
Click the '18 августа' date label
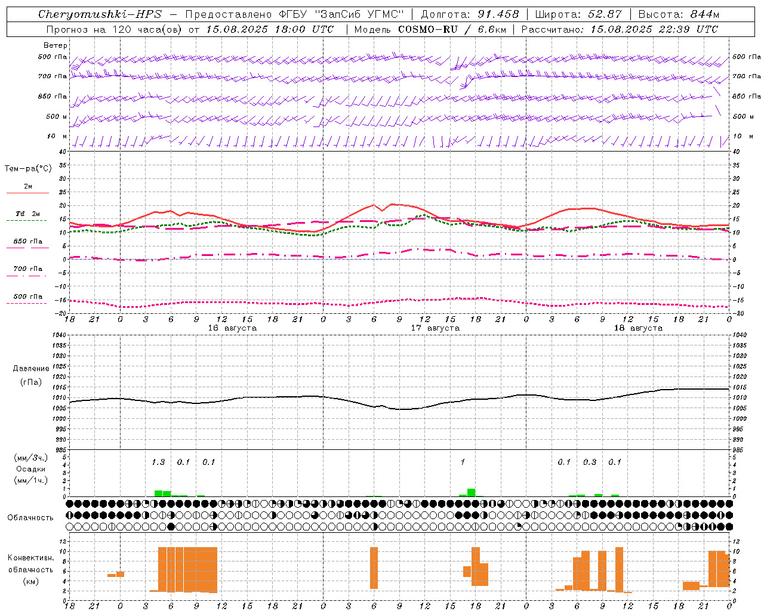(638, 328)
